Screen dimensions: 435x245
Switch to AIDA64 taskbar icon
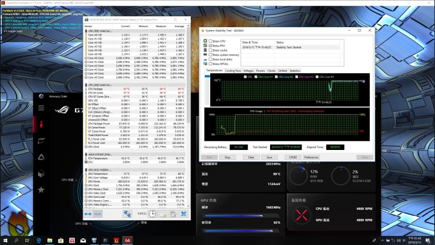coord(127,240)
